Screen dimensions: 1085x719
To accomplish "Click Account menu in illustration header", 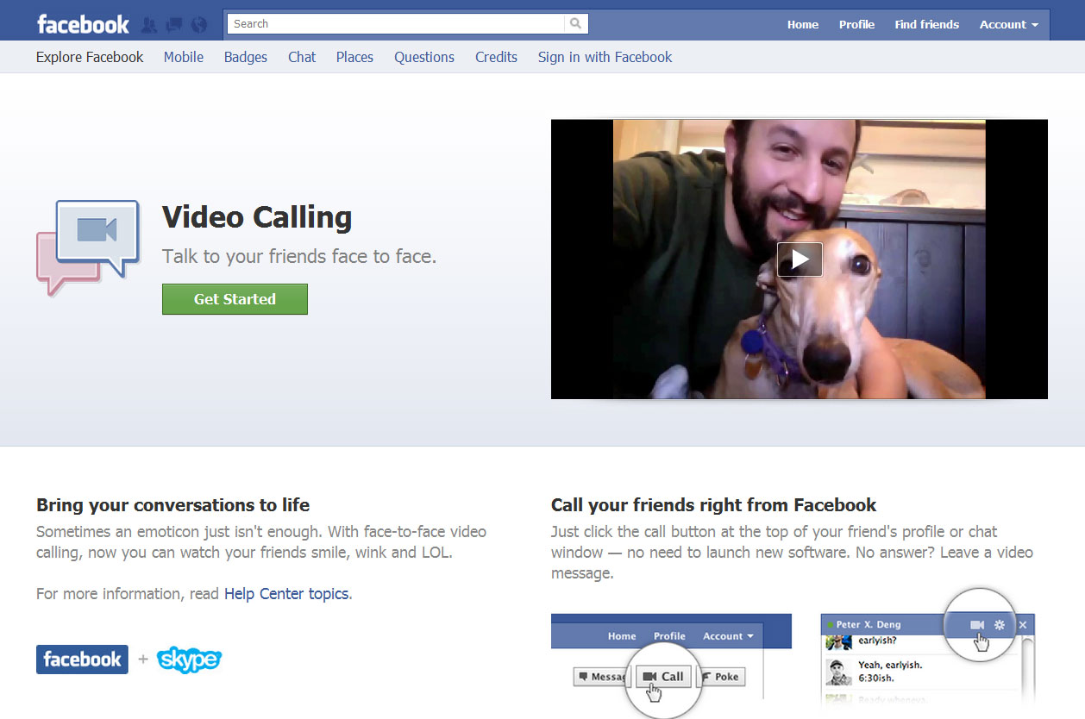I will click(728, 636).
